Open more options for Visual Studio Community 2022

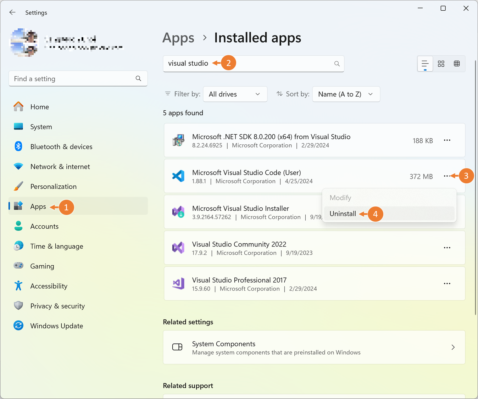447,248
